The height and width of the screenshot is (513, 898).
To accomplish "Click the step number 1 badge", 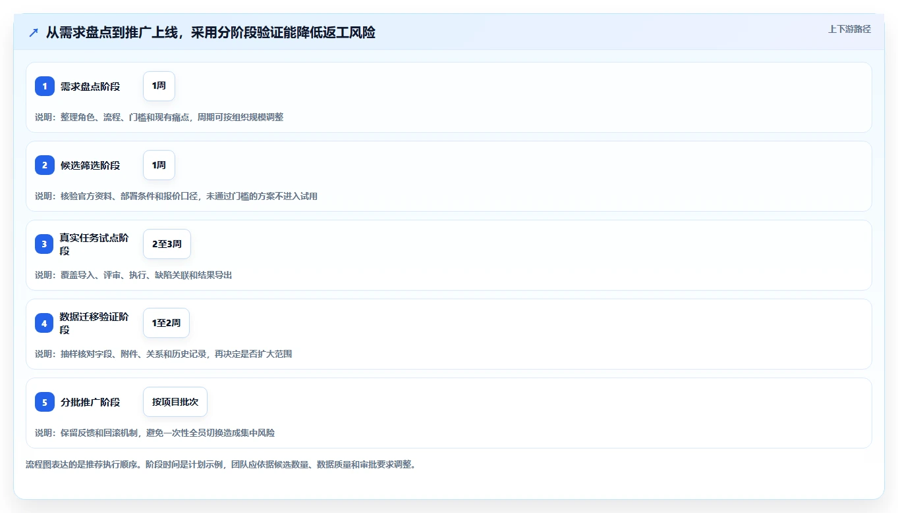I will point(45,86).
